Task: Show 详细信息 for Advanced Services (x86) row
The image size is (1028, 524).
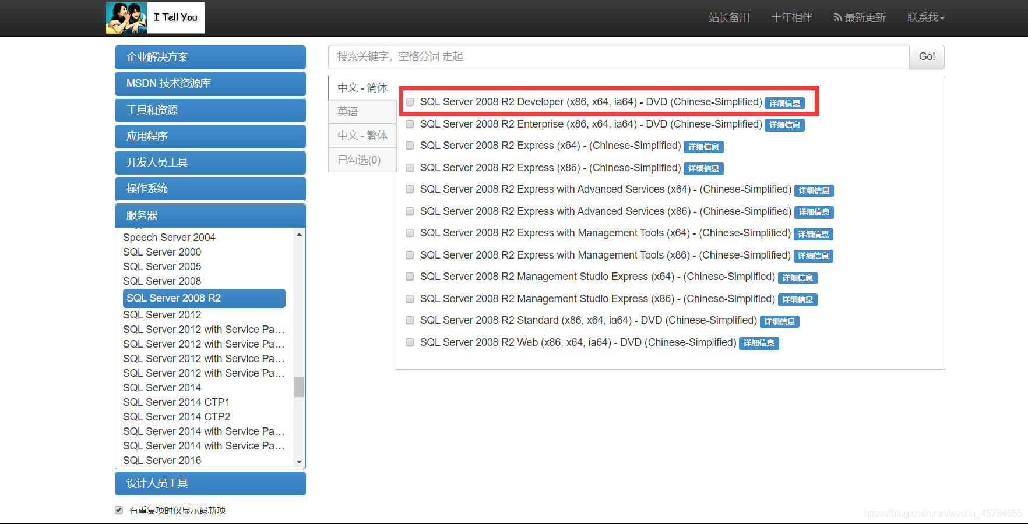Action: [x=814, y=212]
